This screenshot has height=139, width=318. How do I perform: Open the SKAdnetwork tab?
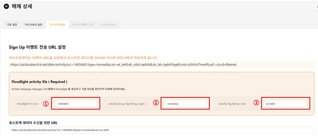[x=109, y=25]
